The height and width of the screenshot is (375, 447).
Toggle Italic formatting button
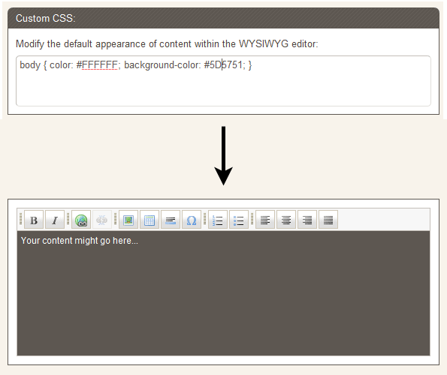[x=55, y=220]
